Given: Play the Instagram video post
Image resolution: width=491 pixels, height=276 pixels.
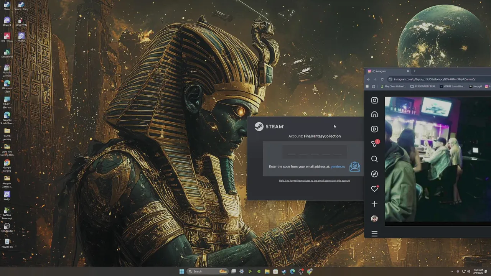Looking at the screenshot, I should (x=438, y=159).
